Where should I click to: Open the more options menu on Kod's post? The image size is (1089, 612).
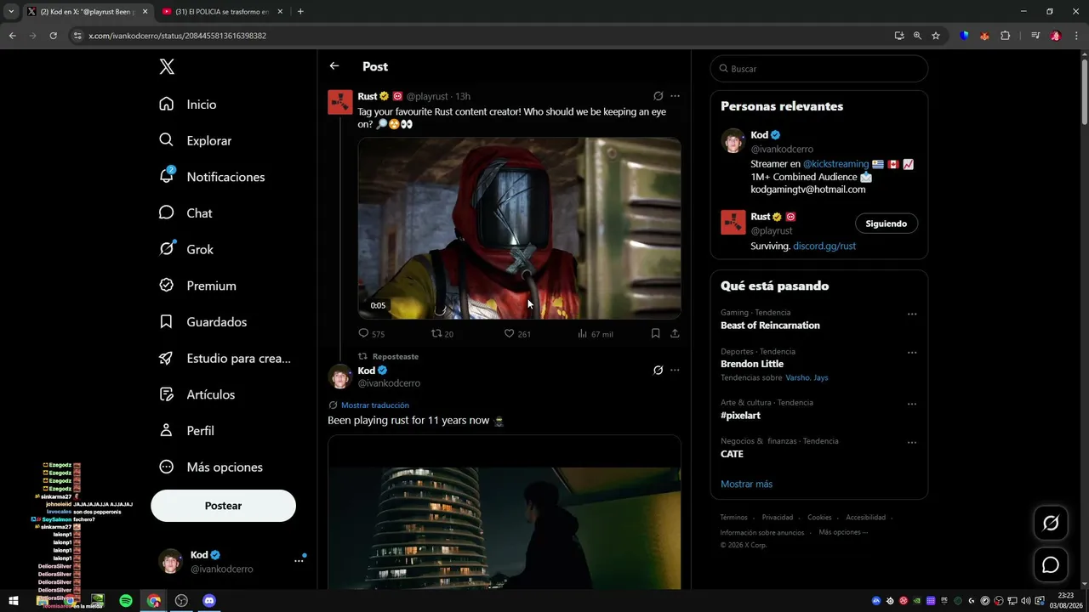pos(676,371)
